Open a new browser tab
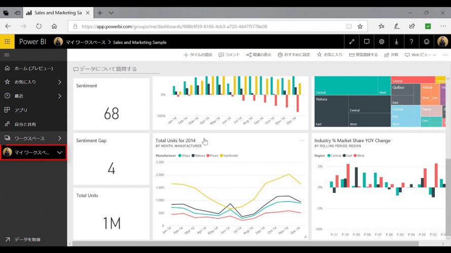This screenshot has width=451, height=253. click(100, 13)
